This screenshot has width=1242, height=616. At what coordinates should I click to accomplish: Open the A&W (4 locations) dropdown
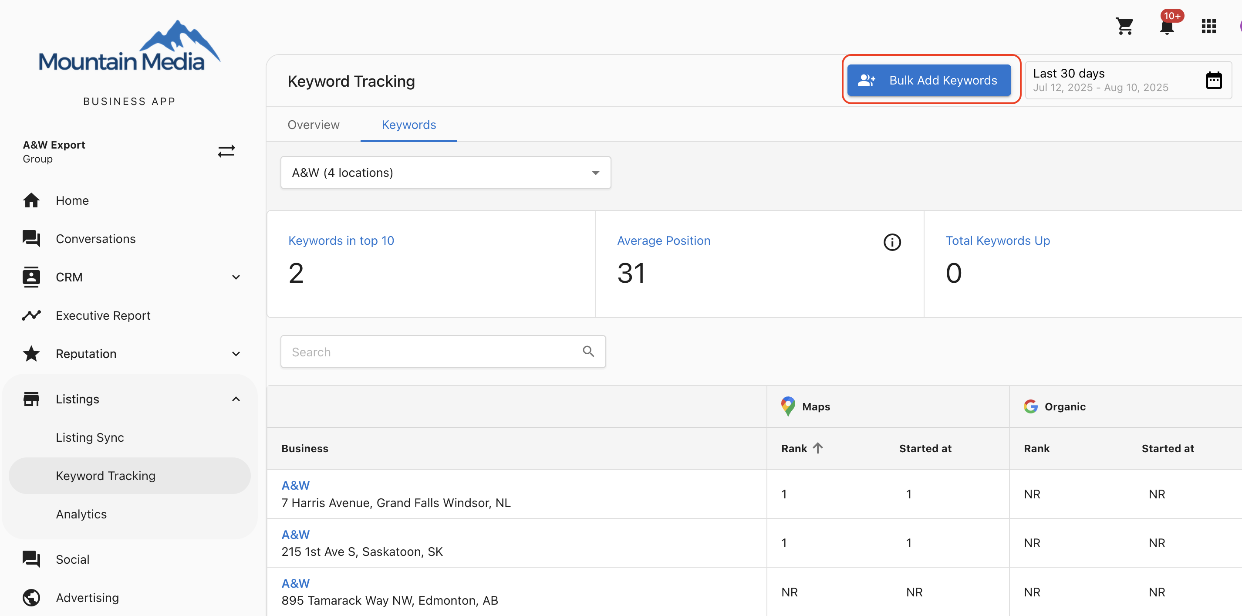pos(445,172)
